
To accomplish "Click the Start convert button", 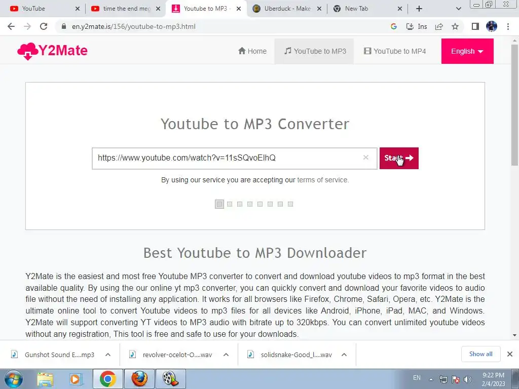I will pyautogui.click(x=399, y=158).
